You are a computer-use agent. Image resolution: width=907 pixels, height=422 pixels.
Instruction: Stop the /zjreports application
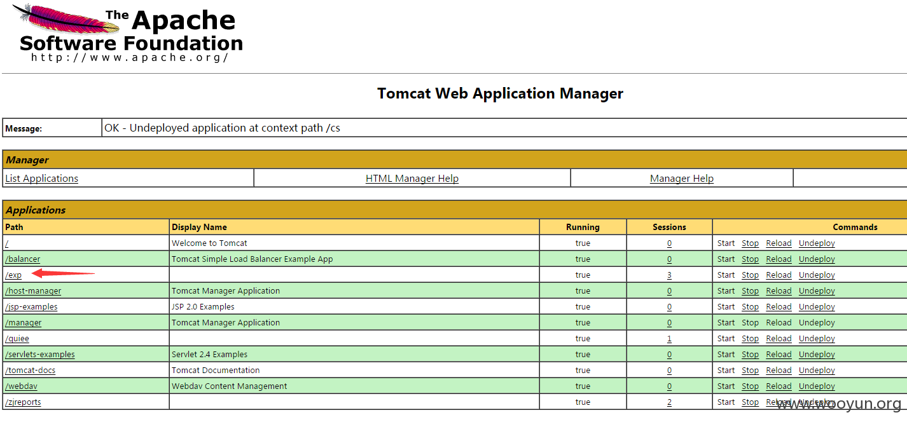coord(750,402)
